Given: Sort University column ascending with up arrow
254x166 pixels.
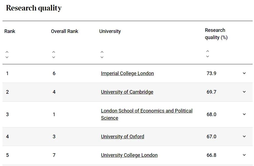Looking at the screenshot, I should coord(102,52).
